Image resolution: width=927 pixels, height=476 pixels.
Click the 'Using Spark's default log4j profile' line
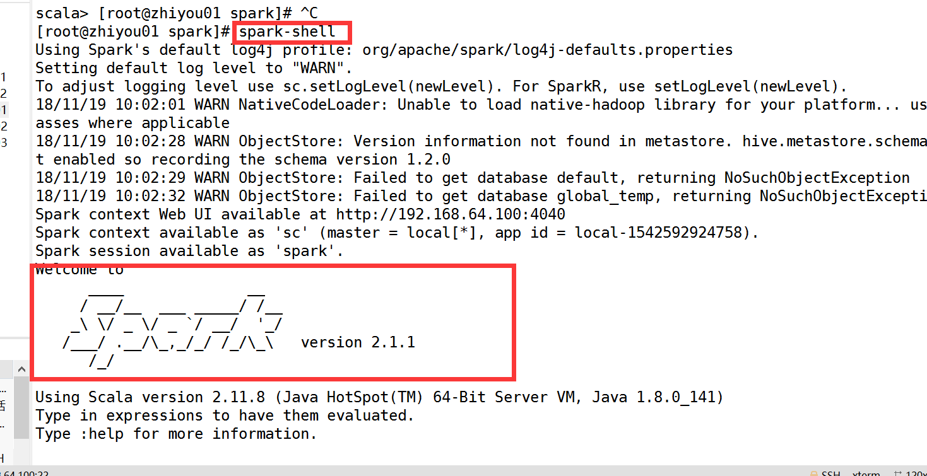coord(384,50)
